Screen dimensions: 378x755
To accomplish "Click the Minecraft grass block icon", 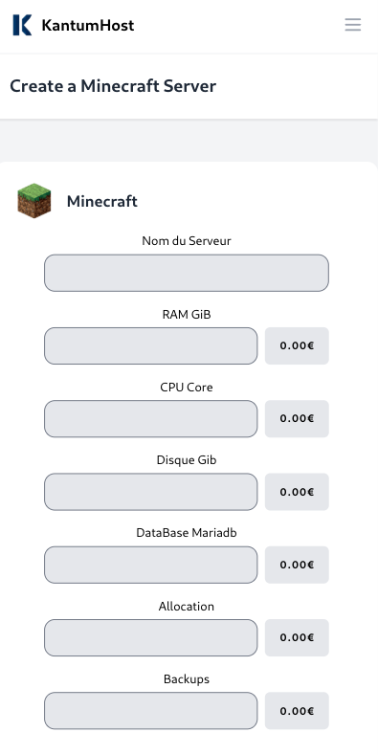I will 34,201.
